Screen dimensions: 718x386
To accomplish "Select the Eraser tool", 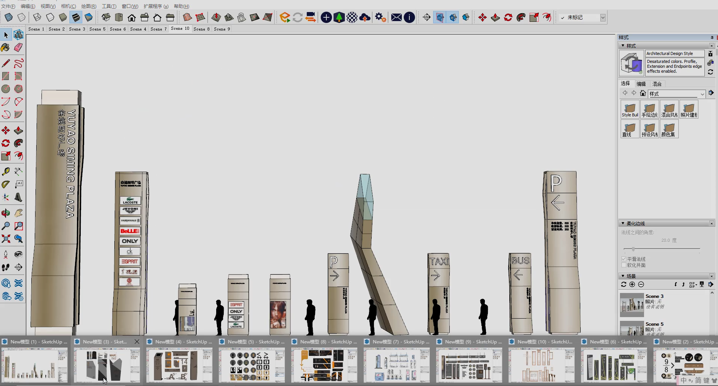I will [18, 47].
